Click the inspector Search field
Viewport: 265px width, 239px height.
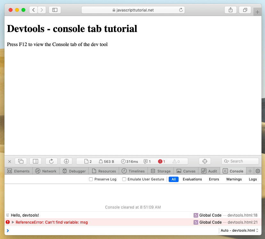pos(240,161)
